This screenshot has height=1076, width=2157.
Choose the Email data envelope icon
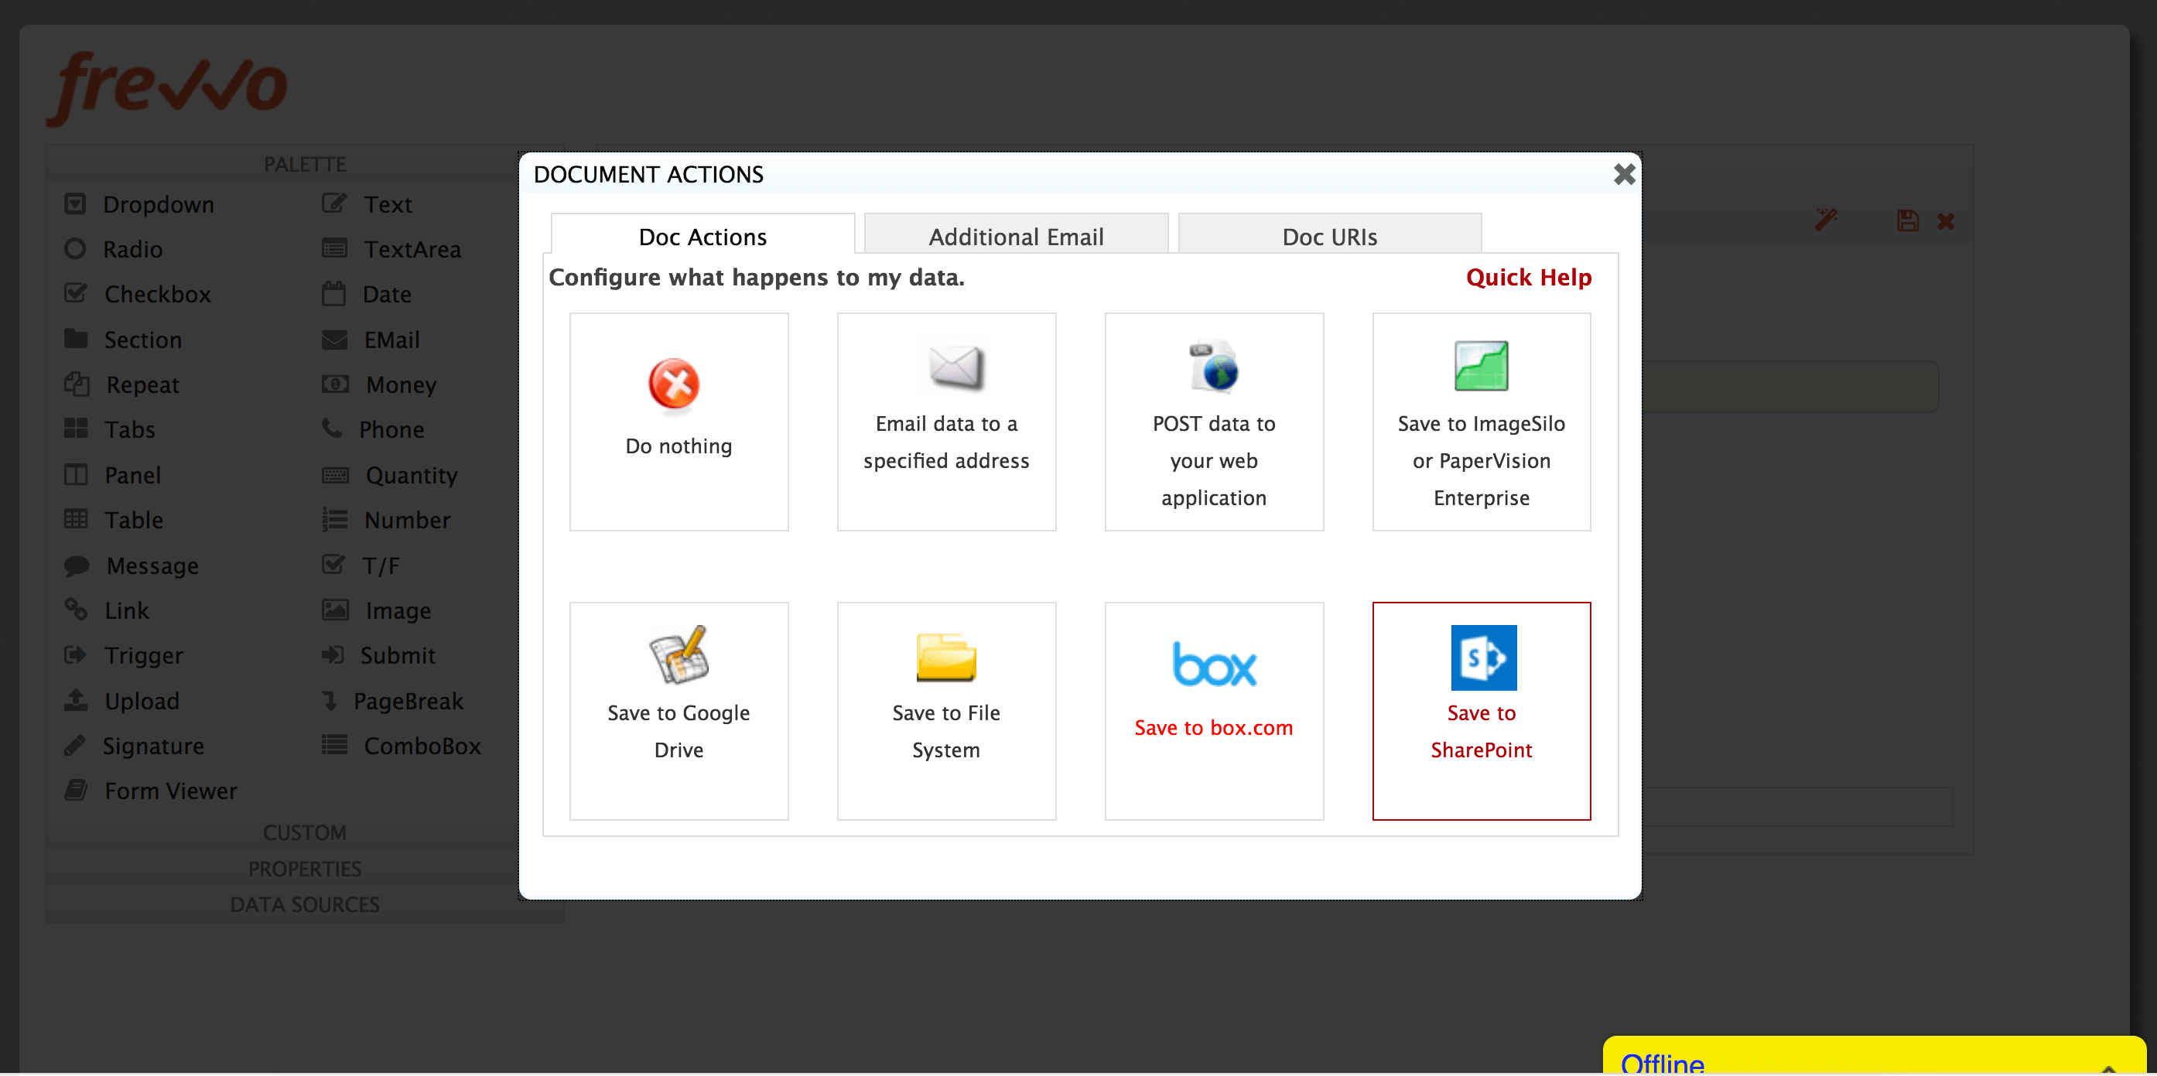click(955, 367)
